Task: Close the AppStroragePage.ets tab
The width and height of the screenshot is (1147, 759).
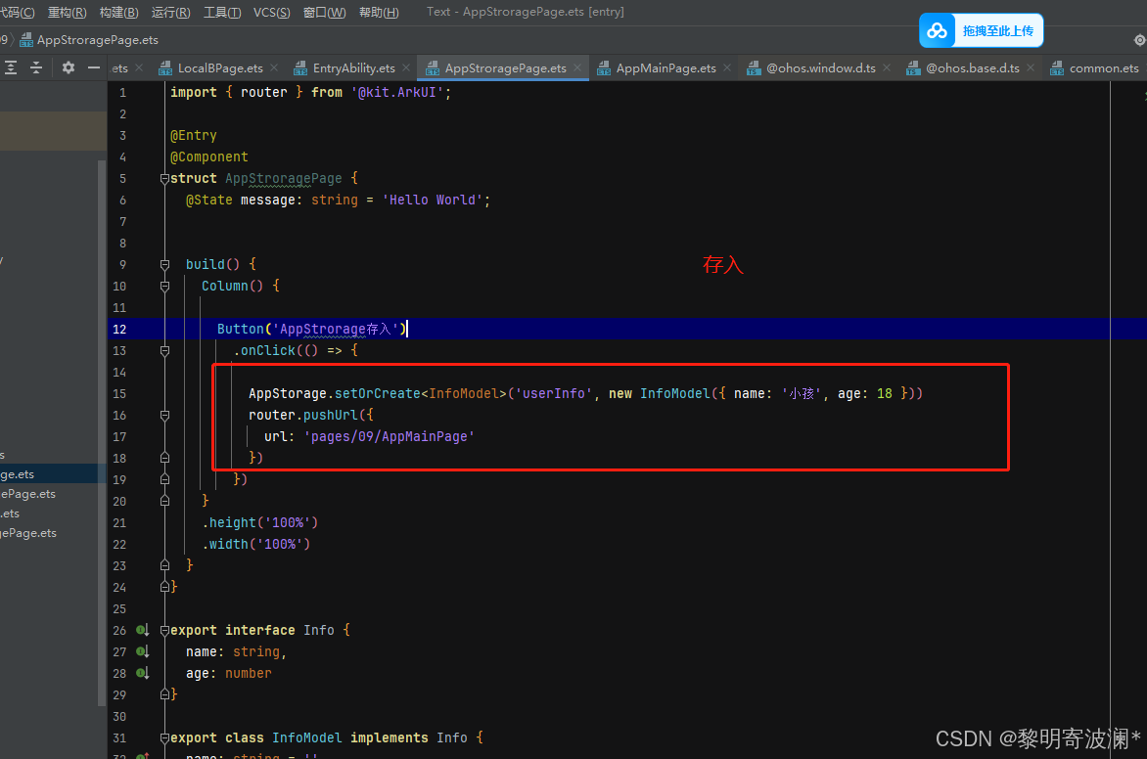Action: (577, 67)
